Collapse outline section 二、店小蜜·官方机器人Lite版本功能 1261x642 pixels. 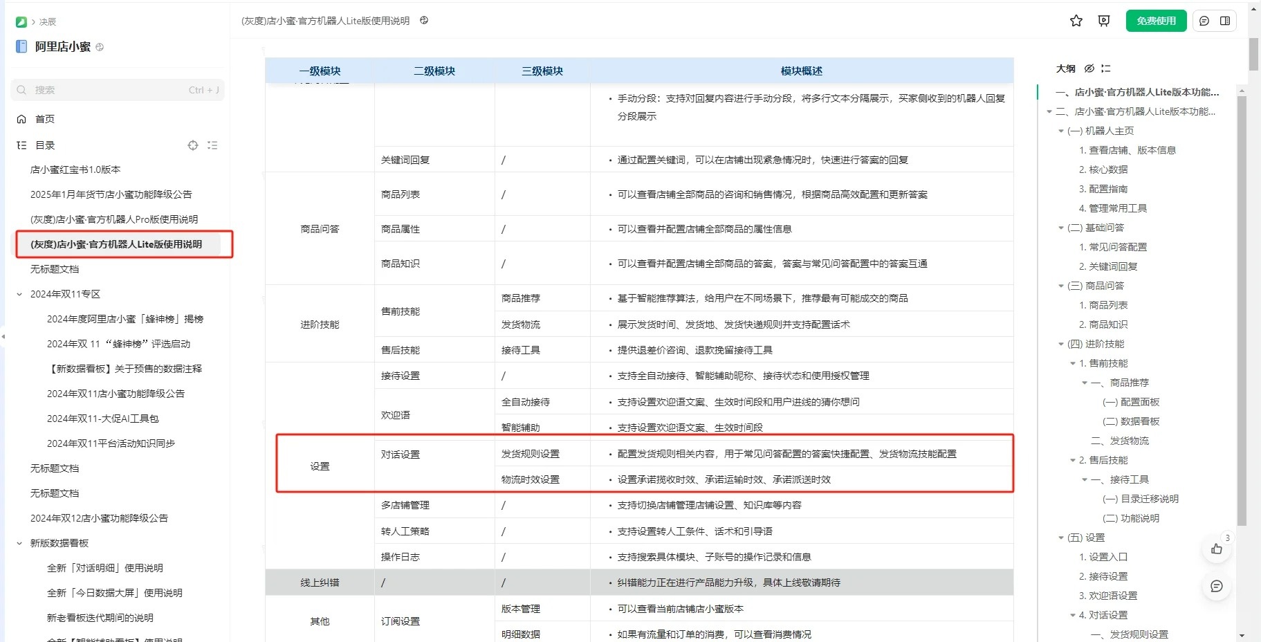1049,111
